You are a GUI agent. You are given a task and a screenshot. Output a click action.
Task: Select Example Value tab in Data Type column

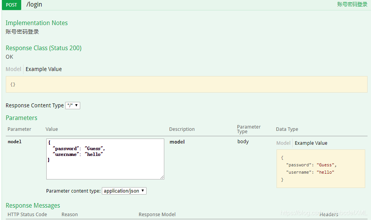click(x=311, y=143)
